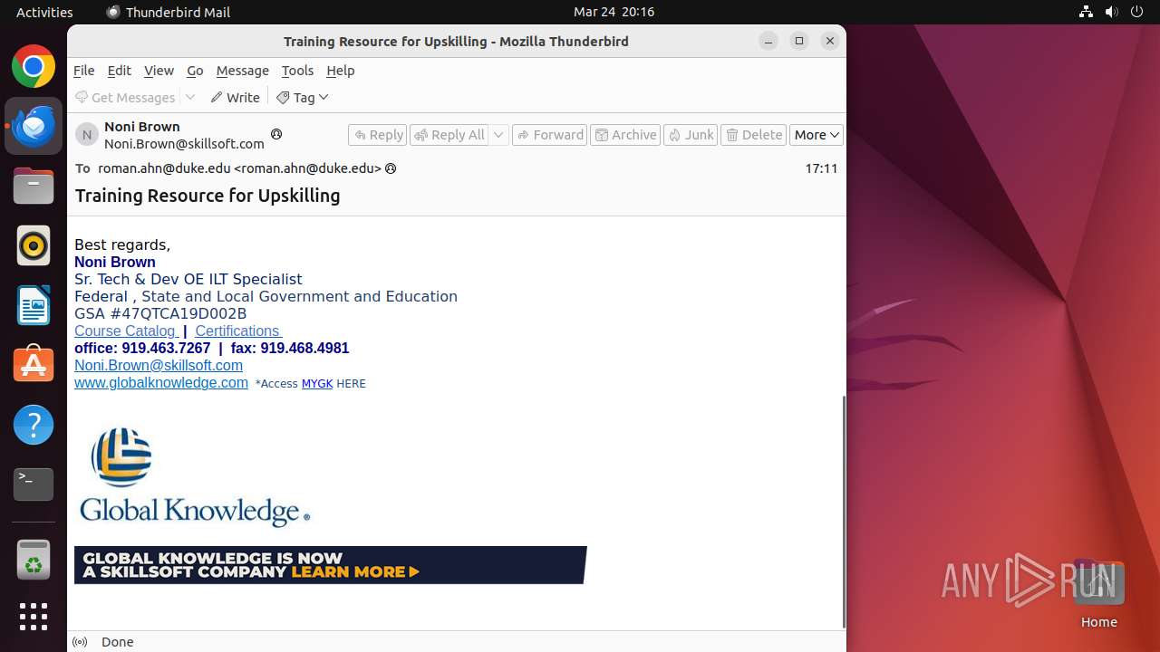This screenshot has width=1160, height=652.
Task: Click subject Training Resource for Upskilling
Action: (x=208, y=196)
